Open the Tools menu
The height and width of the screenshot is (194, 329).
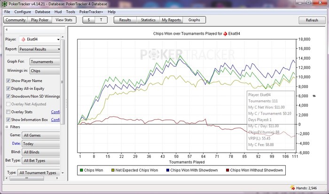coord(70,12)
